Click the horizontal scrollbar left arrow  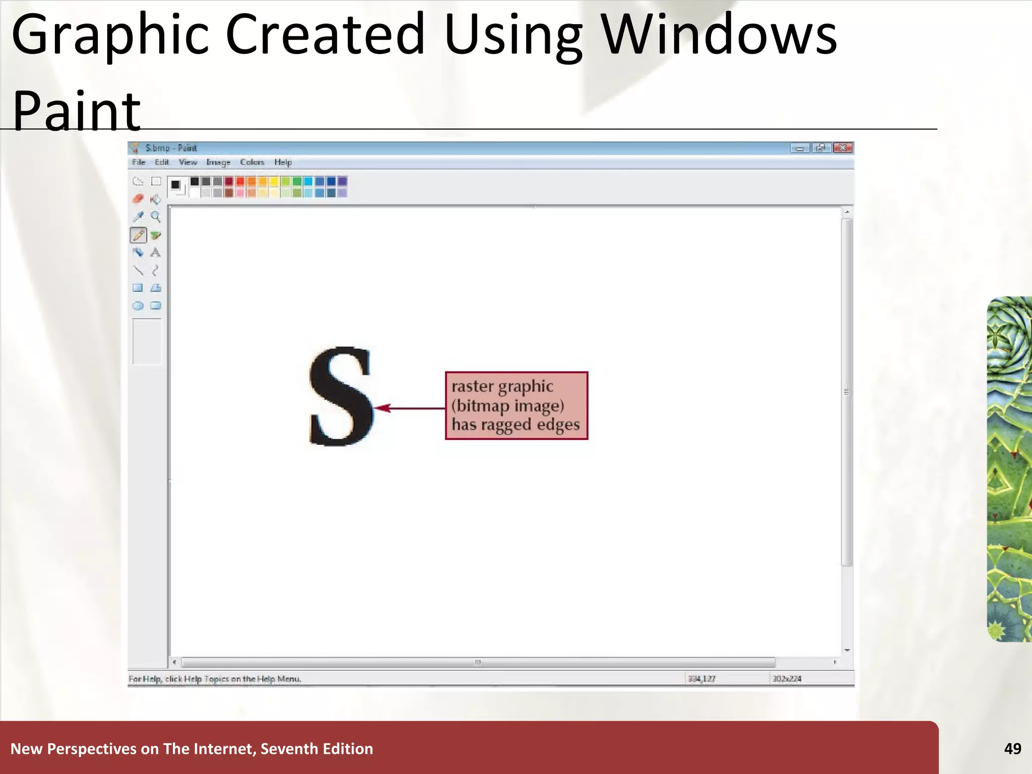tap(174, 662)
